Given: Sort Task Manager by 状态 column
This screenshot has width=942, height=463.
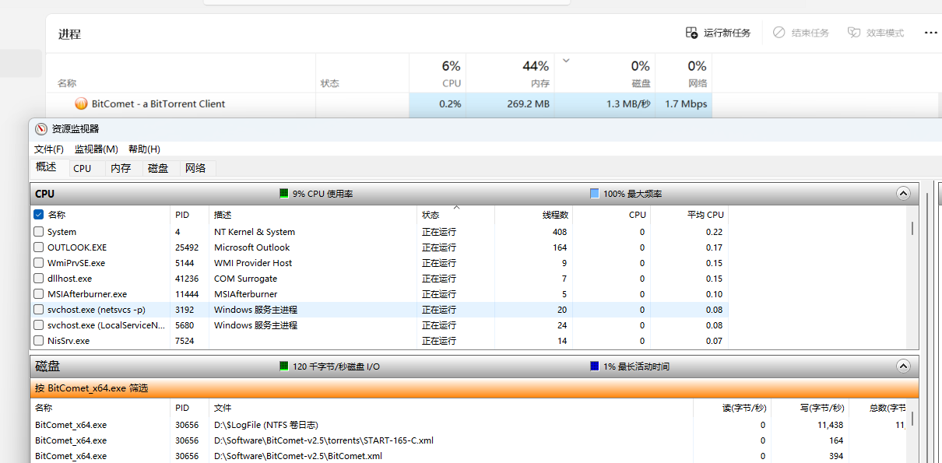Looking at the screenshot, I should [x=362, y=73].
